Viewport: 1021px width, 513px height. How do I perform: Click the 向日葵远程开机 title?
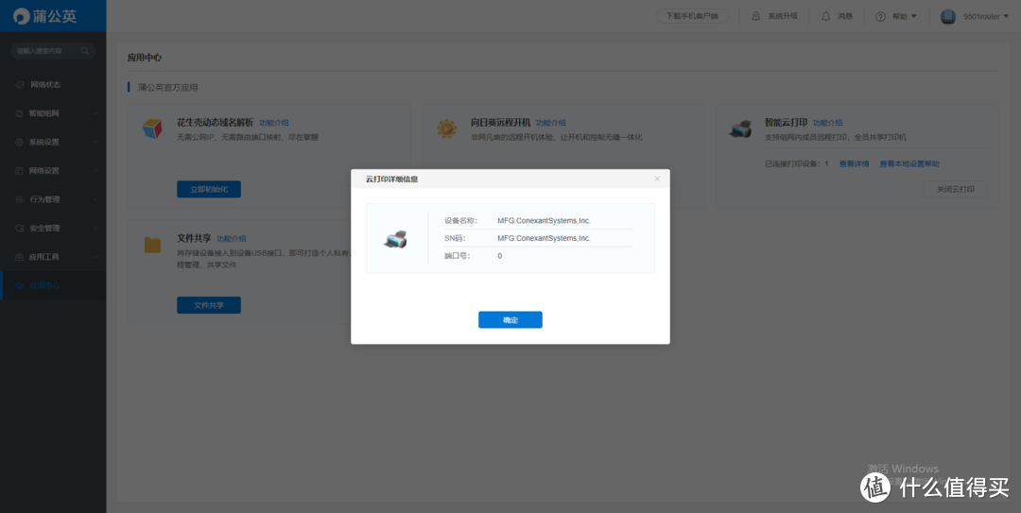tap(501, 123)
